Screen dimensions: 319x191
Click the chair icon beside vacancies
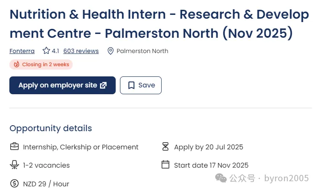pos(14,165)
